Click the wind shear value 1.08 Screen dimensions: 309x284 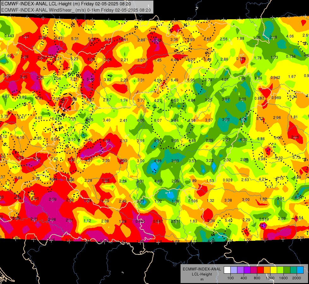(x=175, y=201)
